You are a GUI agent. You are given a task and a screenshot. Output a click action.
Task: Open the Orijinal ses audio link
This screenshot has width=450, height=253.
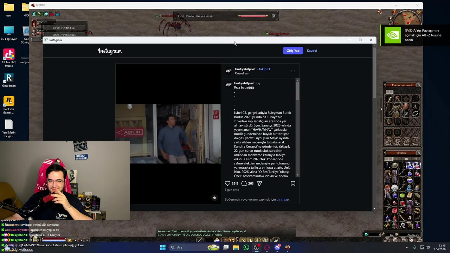pos(242,73)
